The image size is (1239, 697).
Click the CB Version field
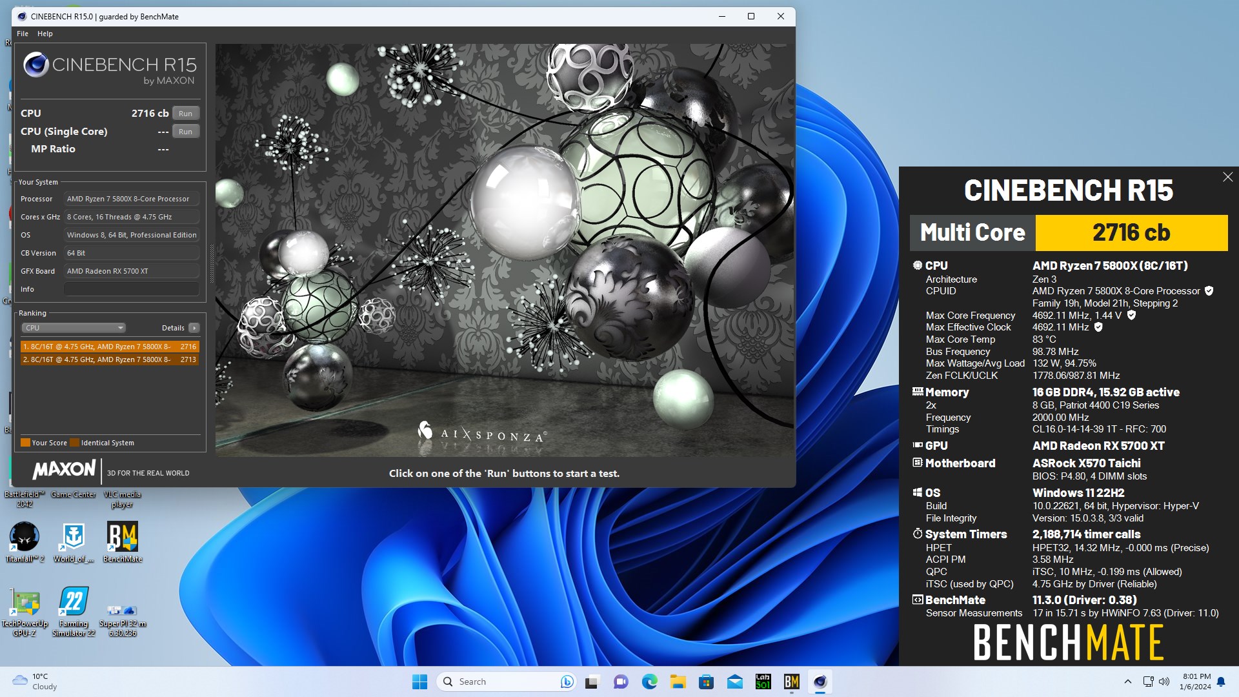[x=131, y=253]
